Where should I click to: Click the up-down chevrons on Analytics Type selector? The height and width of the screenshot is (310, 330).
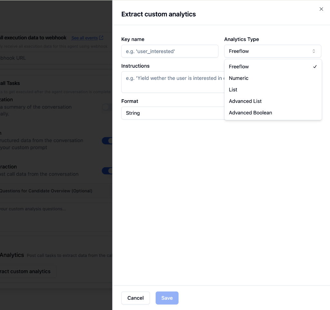(x=313, y=51)
